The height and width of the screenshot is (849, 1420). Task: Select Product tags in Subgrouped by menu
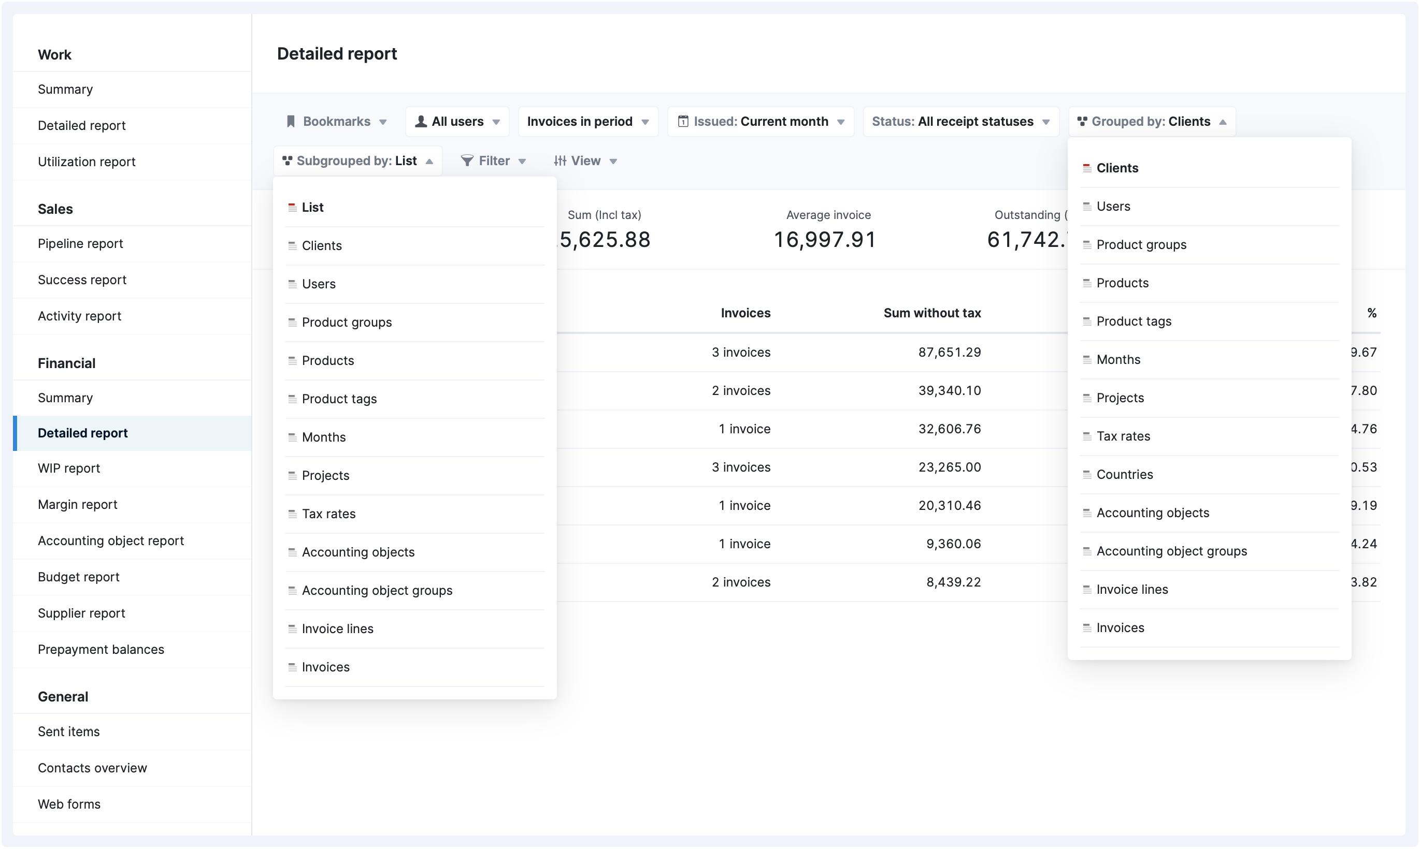tap(414, 399)
